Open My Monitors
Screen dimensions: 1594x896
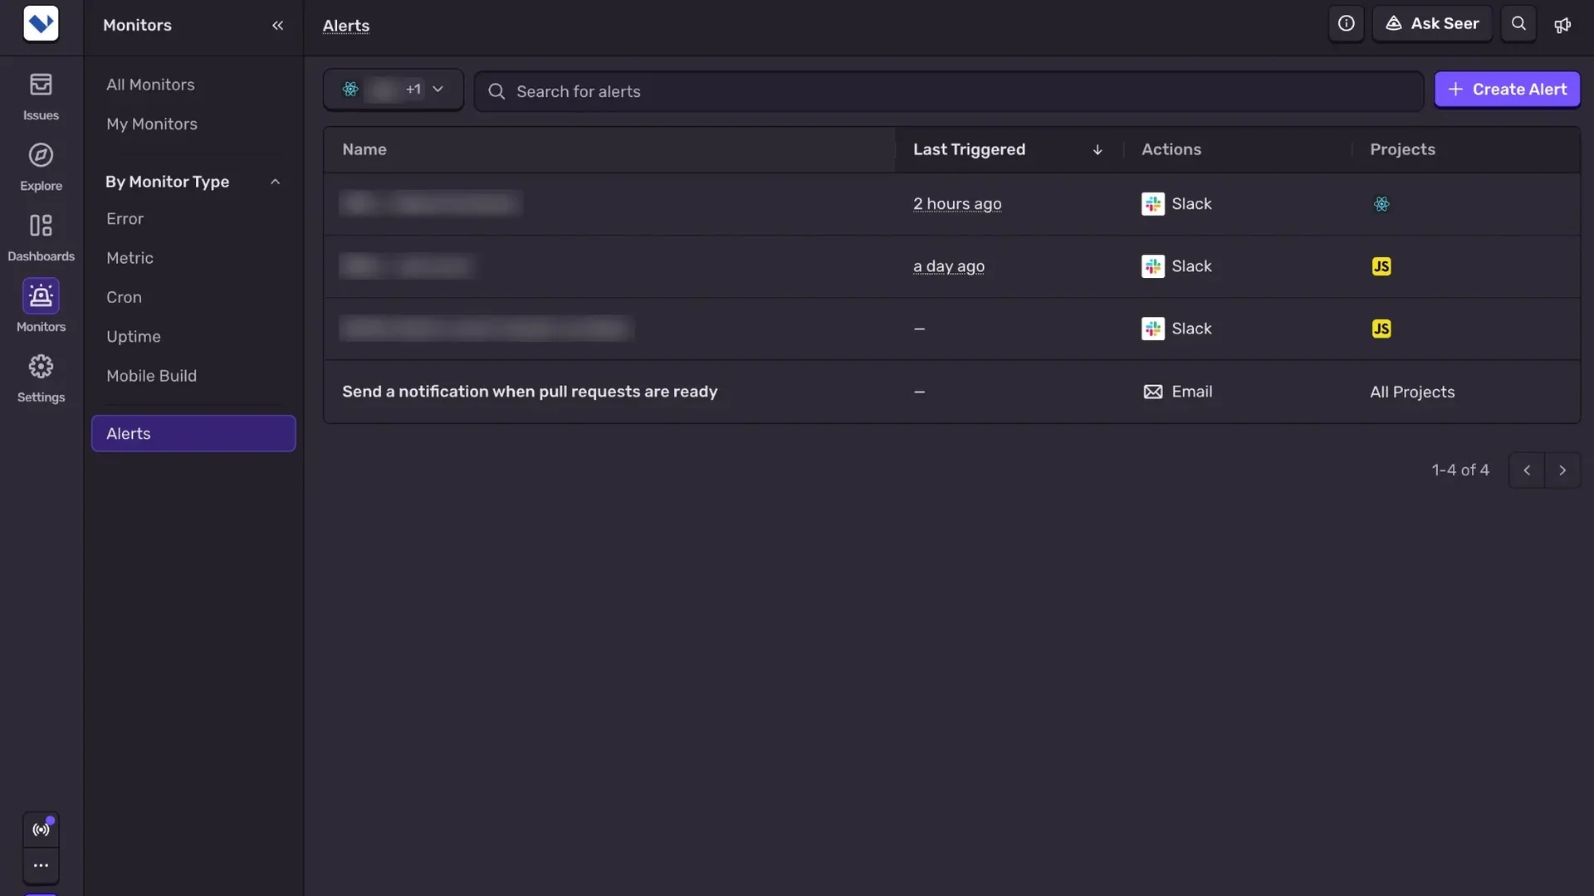(152, 124)
